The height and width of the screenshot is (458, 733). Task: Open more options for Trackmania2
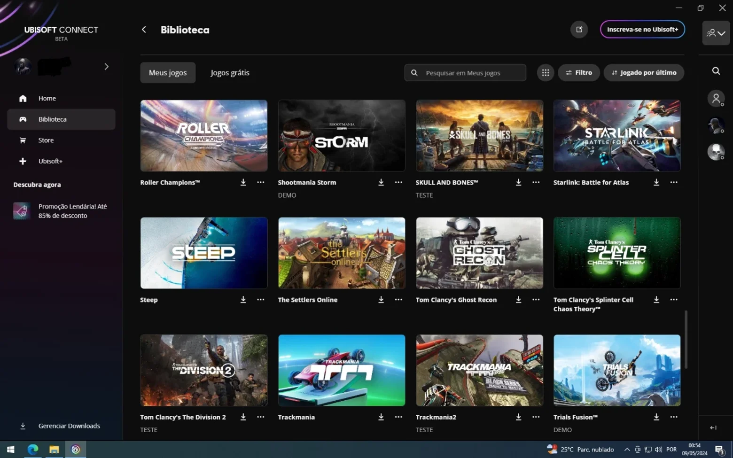(x=536, y=417)
